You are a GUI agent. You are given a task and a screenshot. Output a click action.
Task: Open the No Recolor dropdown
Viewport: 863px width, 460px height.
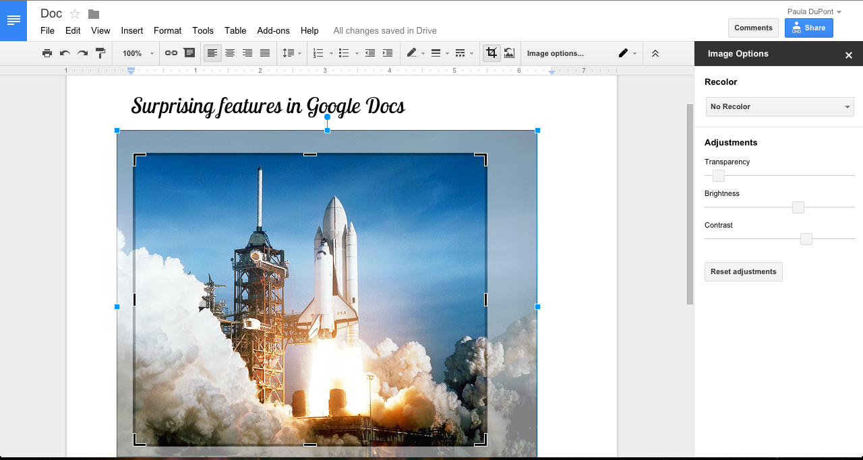point(779,106)
